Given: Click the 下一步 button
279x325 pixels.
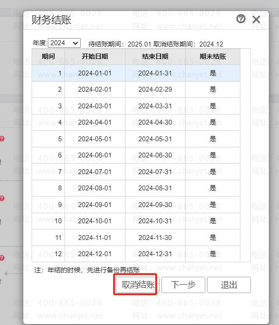Looking at the screenshot, I should tap(183, 285).
